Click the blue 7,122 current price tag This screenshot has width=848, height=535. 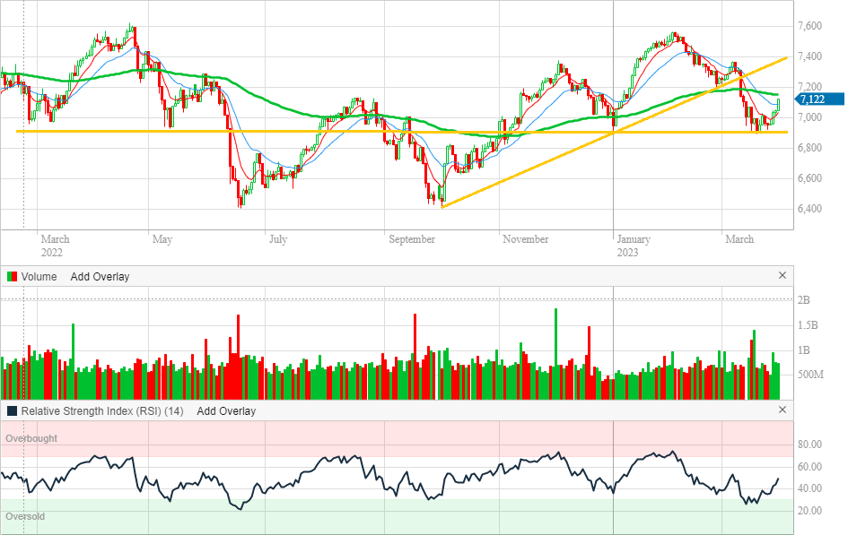pyautogui.click(x=819, y=99)
